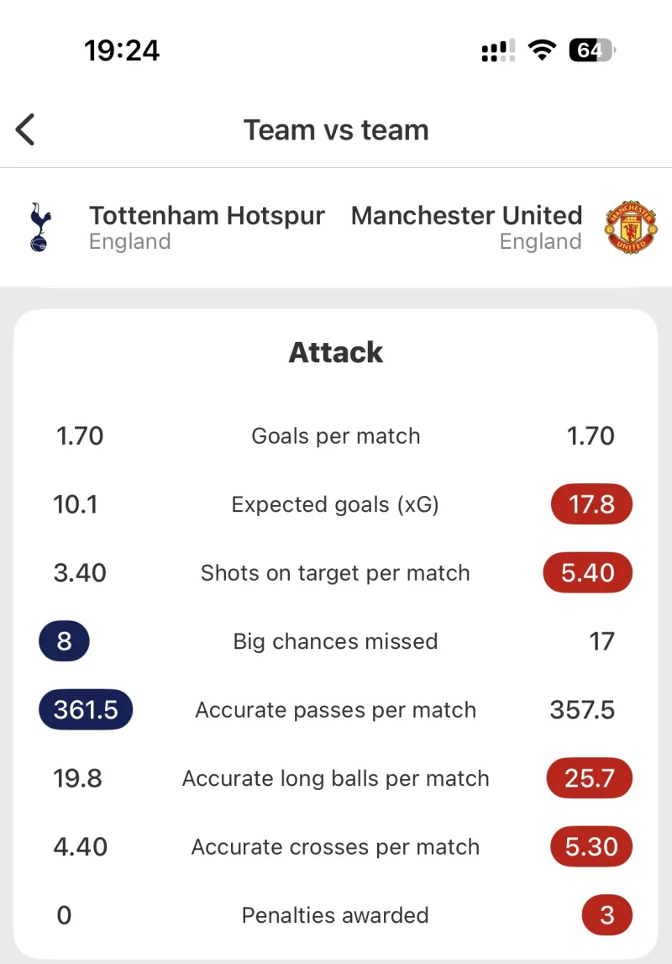Tap the back arrow icon
The width and height of the screenshot is (672, 964).
(25, 129)
